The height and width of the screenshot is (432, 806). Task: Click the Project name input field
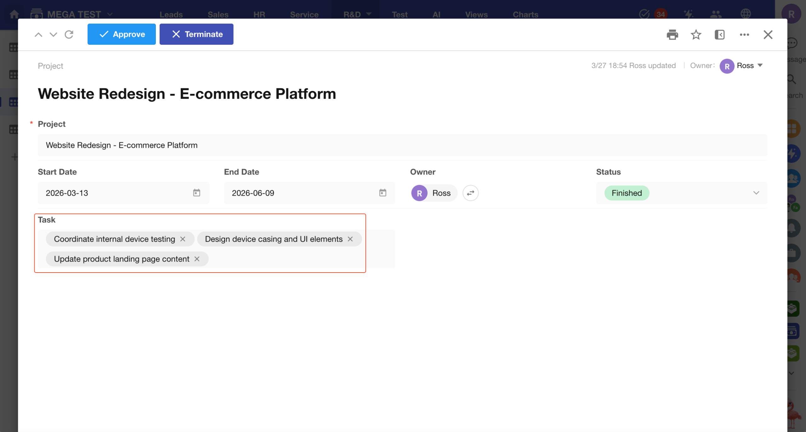(402, 145)
